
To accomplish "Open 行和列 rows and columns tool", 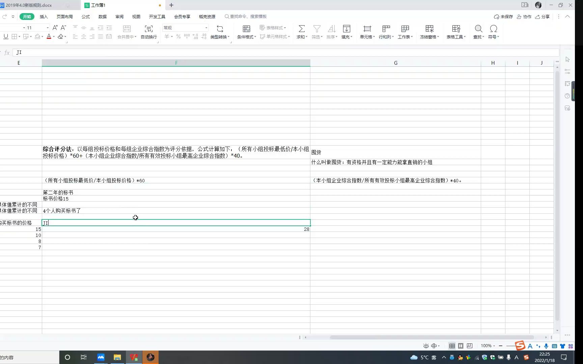I will point(386,32).
